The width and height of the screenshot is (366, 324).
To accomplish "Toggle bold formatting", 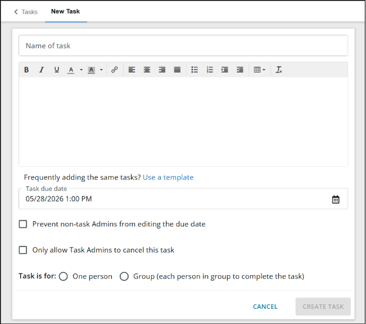I will (26, 70).
